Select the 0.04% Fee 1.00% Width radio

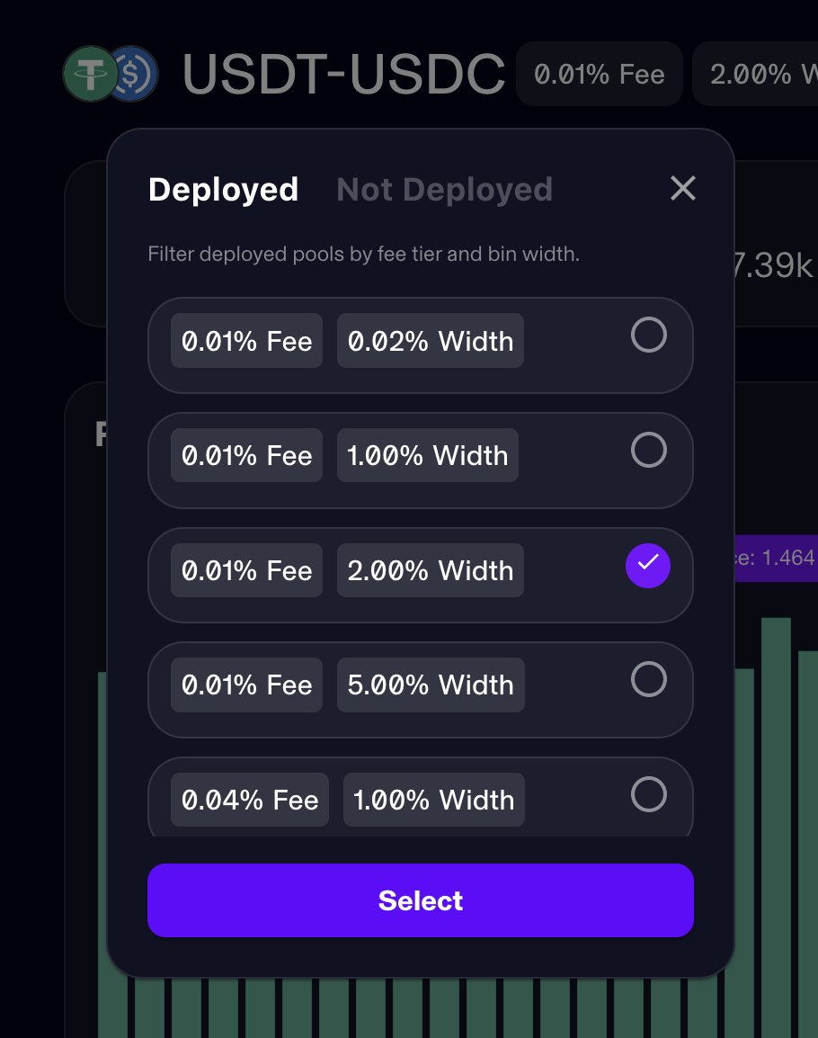click(648, 795)
